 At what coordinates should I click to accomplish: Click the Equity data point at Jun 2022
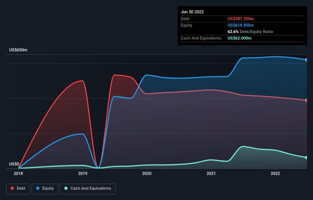tap(306, 60)
